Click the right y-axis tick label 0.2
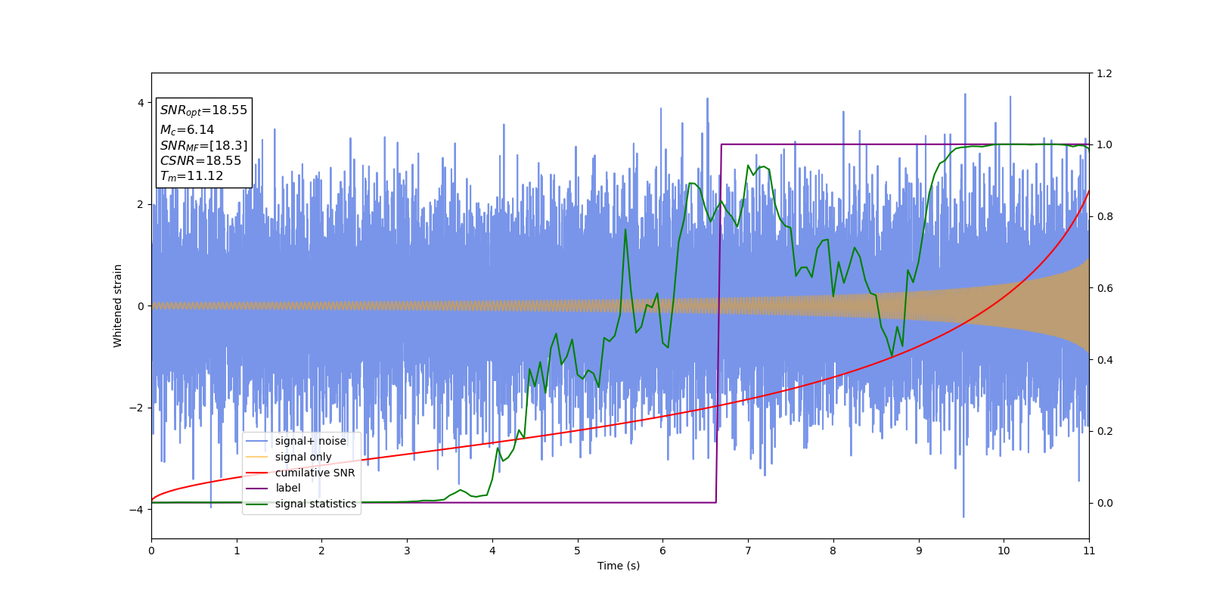This screenshot has height=605, width=1210. [1104, 431]
